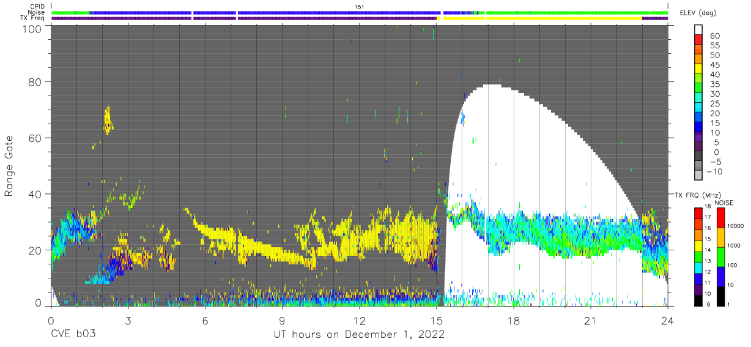
Task: Click the red NOISE colorbar swatch
Action: click(721, 218)
